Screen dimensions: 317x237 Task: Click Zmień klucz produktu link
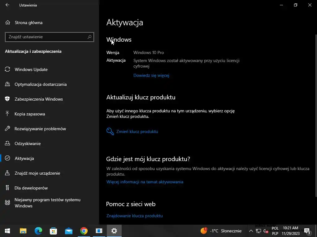click(137, 131)
